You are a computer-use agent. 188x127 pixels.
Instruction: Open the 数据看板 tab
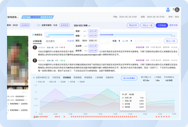point(88,77)
